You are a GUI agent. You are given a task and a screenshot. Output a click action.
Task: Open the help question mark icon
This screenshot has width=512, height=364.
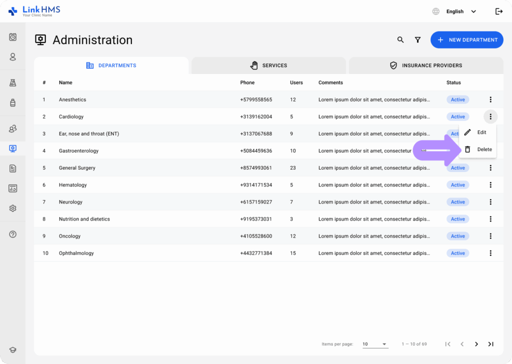[13, 234]
